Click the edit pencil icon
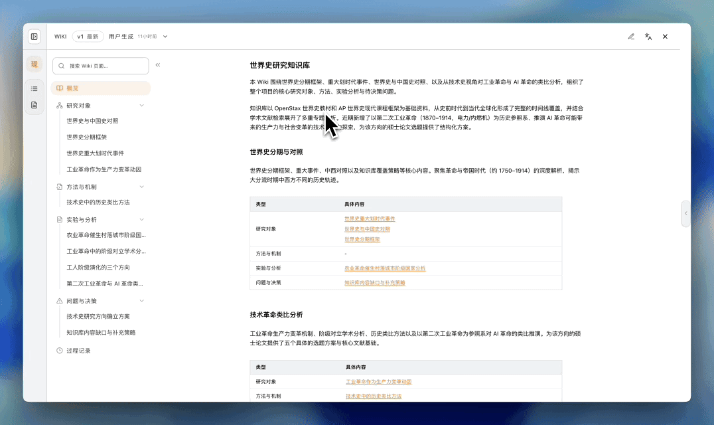This screenshot has width=714, height=425. click(631, 37)
